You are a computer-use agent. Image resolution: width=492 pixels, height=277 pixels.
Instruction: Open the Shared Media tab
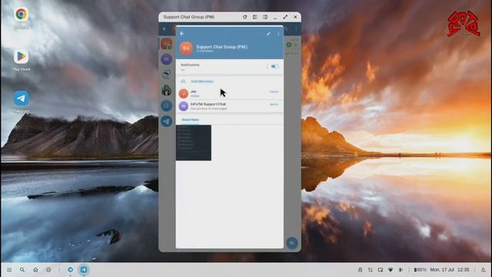(190, 120)
